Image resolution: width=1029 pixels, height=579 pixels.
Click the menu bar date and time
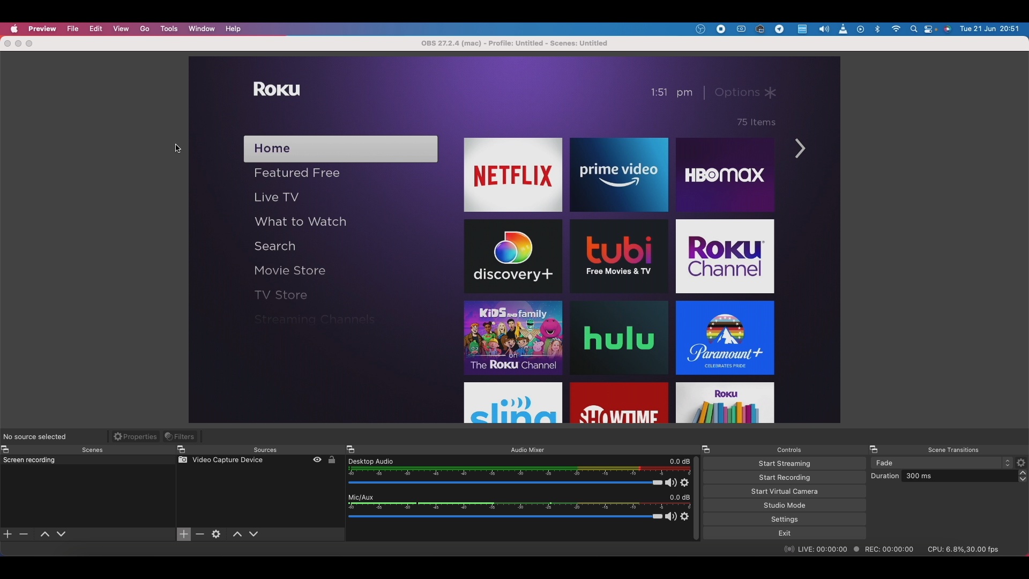click(990, 29)
